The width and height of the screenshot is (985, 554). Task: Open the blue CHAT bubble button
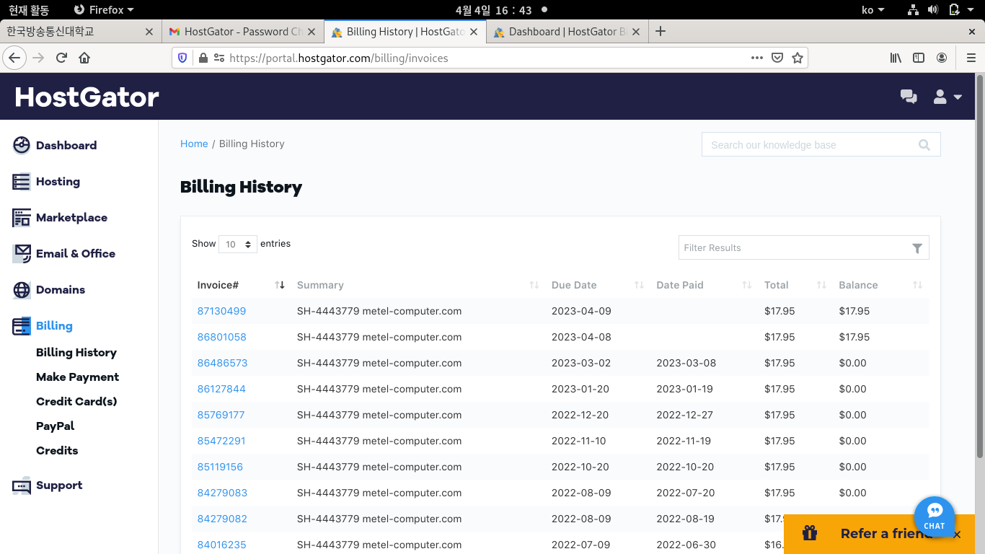[934, 516]
